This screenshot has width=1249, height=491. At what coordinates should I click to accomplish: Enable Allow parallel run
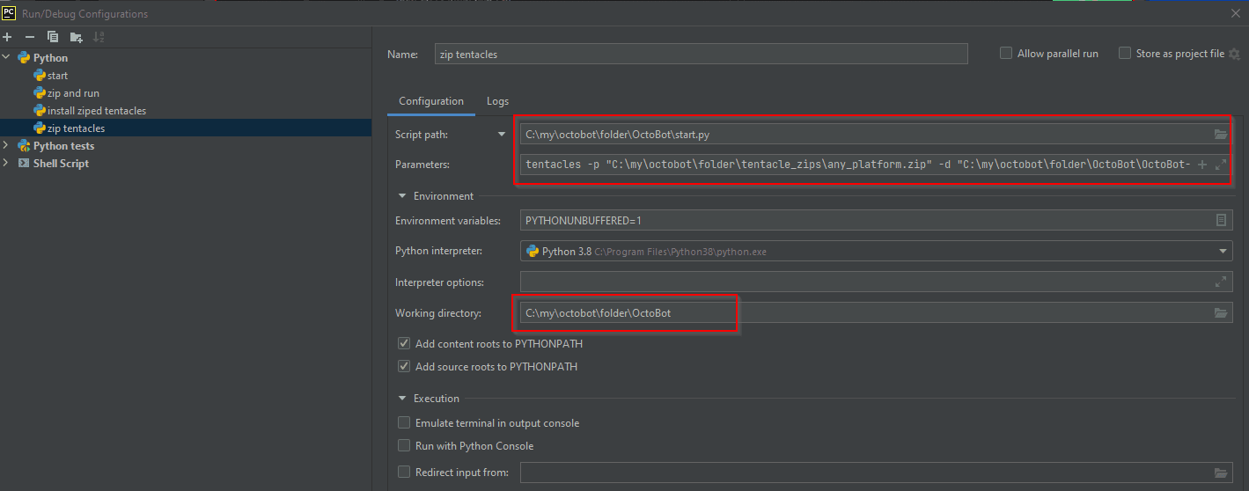[x=1006, y=54]
